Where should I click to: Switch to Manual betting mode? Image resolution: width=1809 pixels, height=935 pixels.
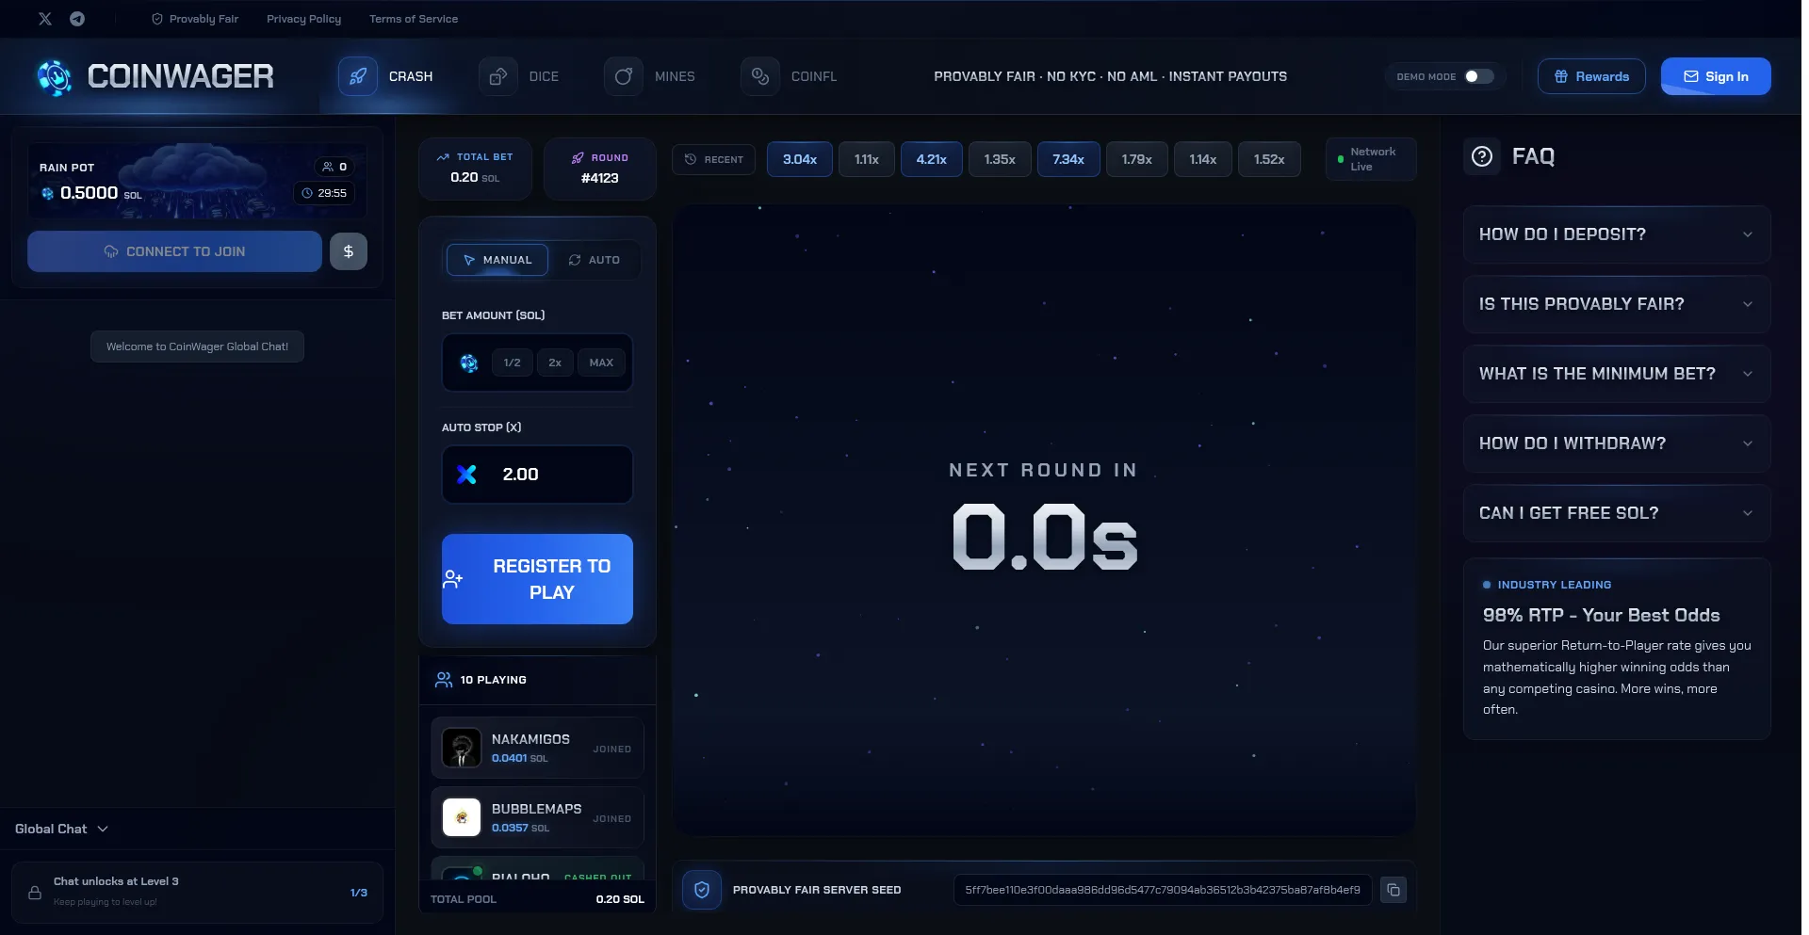497,260
